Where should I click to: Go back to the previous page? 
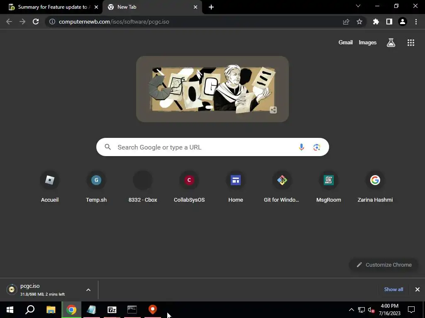[9, 22]
